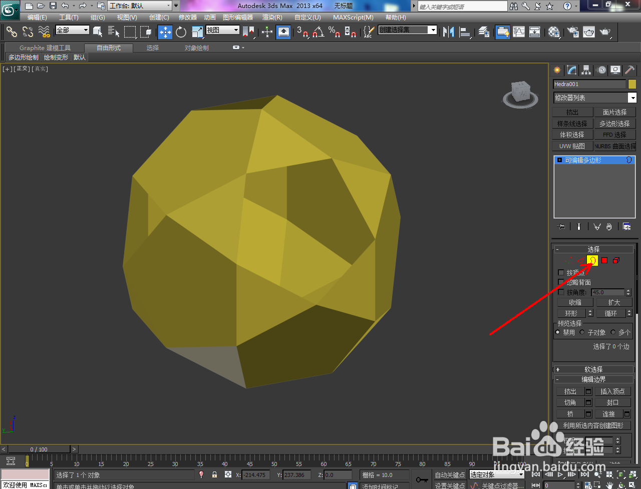The width and height of the screenshot is (641, 489).
Task: Click the Use Pivot Point Center icon
Action: [x=248, y=32]
